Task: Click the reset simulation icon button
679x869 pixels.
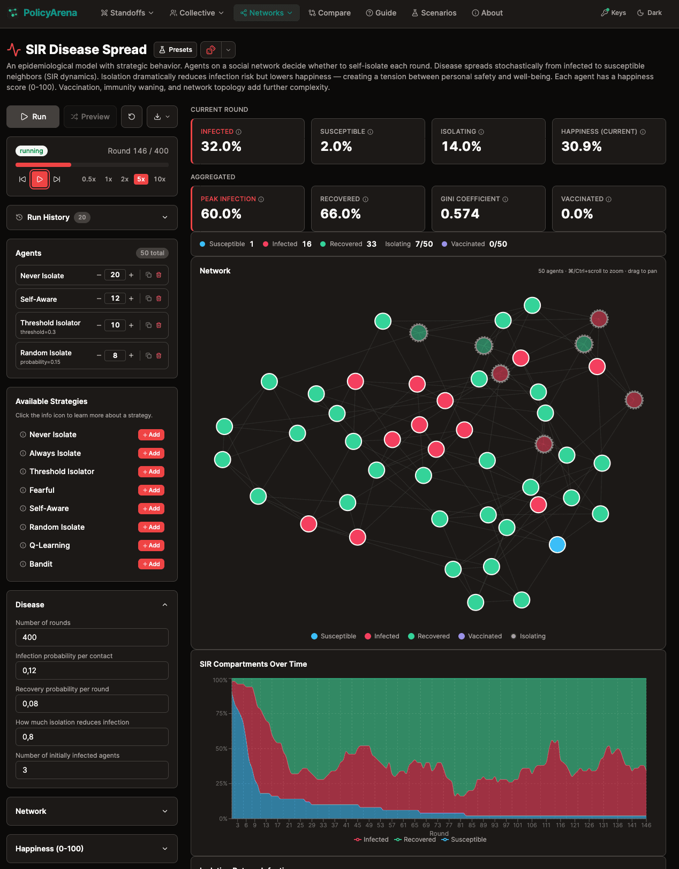Action: [x=132, y=117]
